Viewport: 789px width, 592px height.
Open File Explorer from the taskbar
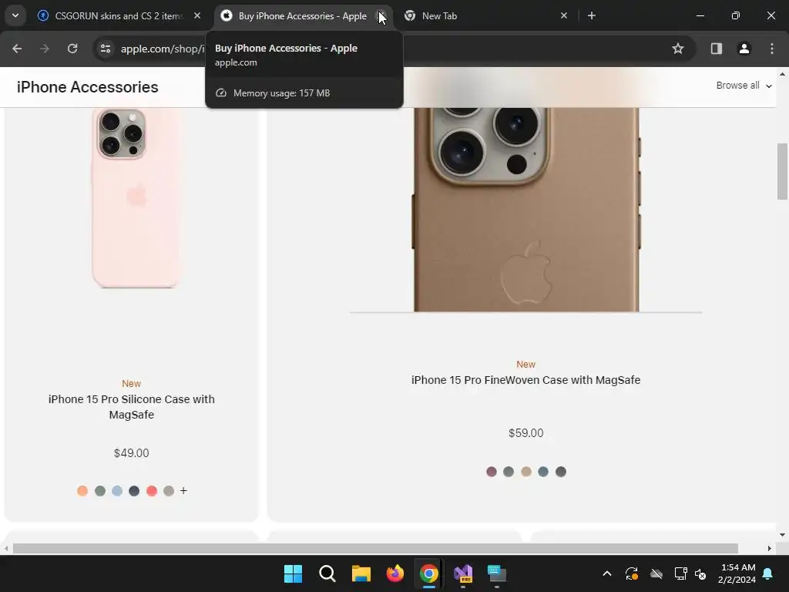coord(361,573)
